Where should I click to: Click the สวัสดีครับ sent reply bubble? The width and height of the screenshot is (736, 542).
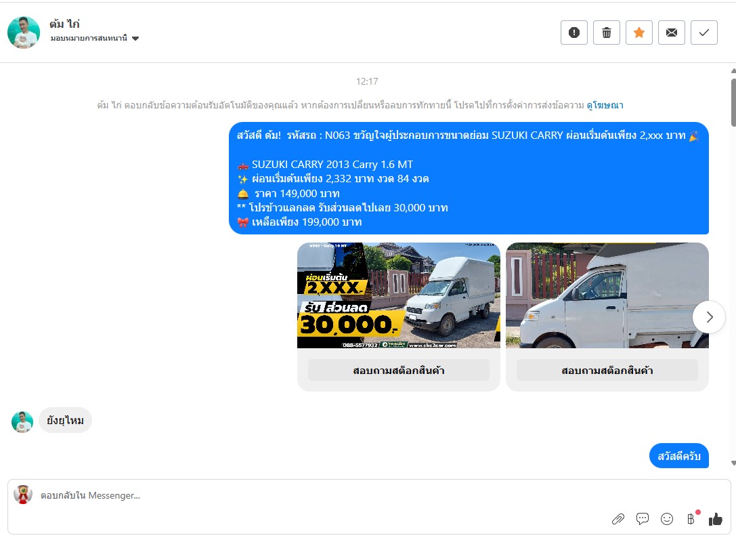tap(678, 455)
